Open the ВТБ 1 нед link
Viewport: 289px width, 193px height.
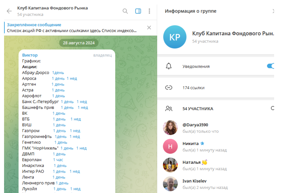[x=76, y=119]
